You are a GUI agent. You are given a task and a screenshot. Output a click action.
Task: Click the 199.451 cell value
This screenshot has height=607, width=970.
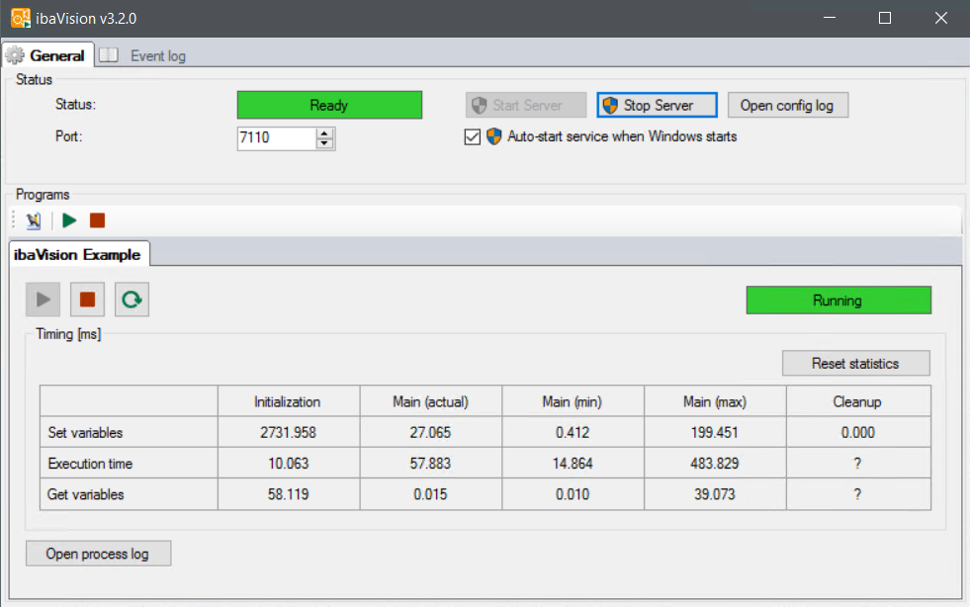(715, 432)
